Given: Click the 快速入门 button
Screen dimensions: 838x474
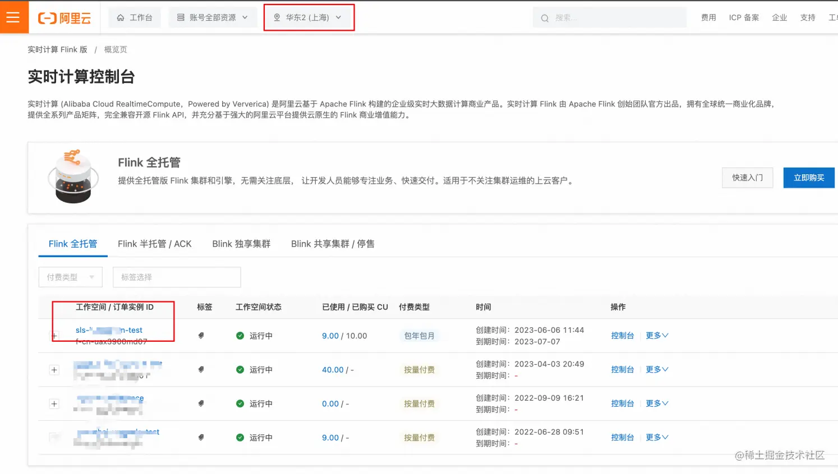Looking at the screenshot, I should [747, 178].
